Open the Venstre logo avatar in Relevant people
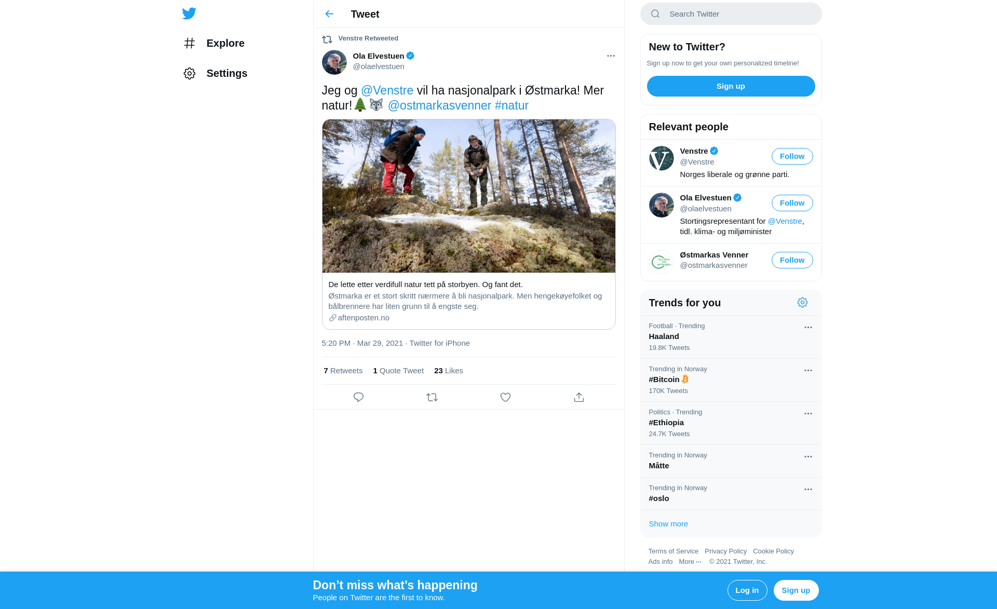This screenshot has height=609, width=997. coord(662,158)
